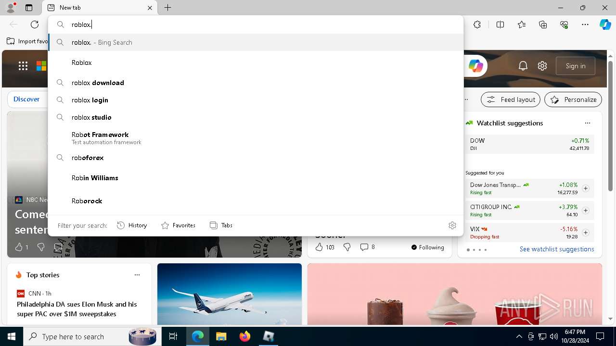
Task: Add a new tab with plus
Action: click(x=167, y=8)
